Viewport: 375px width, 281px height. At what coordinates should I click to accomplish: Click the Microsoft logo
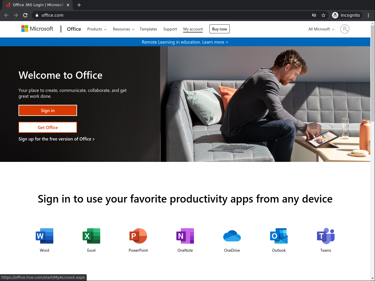tap(37, 29)
